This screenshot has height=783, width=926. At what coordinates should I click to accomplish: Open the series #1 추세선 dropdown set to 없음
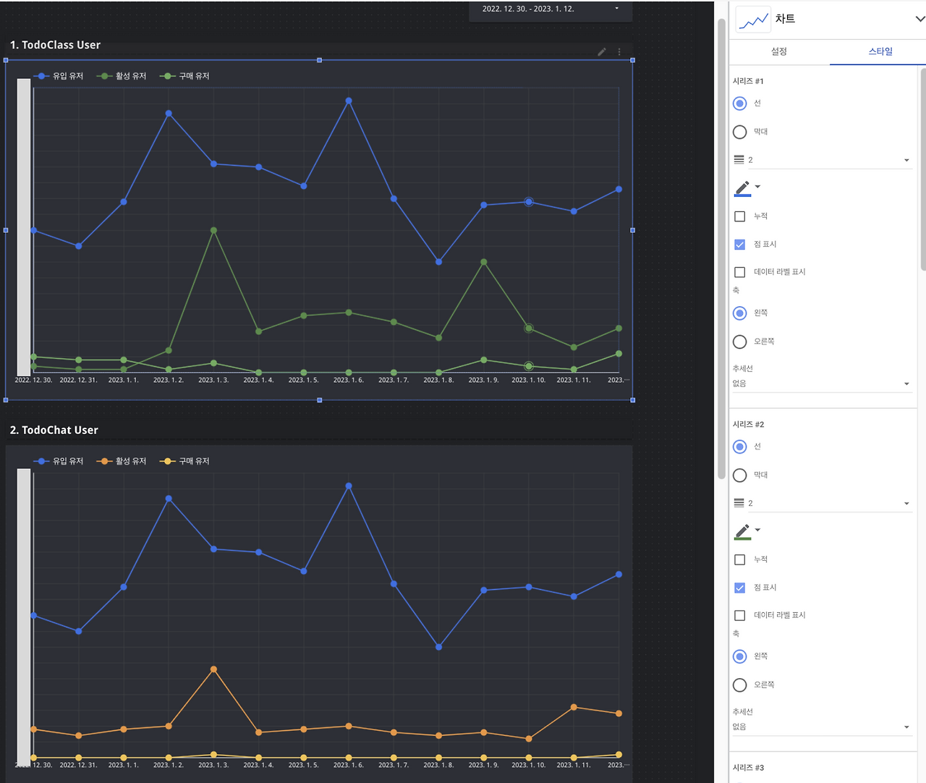pos(823,384)
